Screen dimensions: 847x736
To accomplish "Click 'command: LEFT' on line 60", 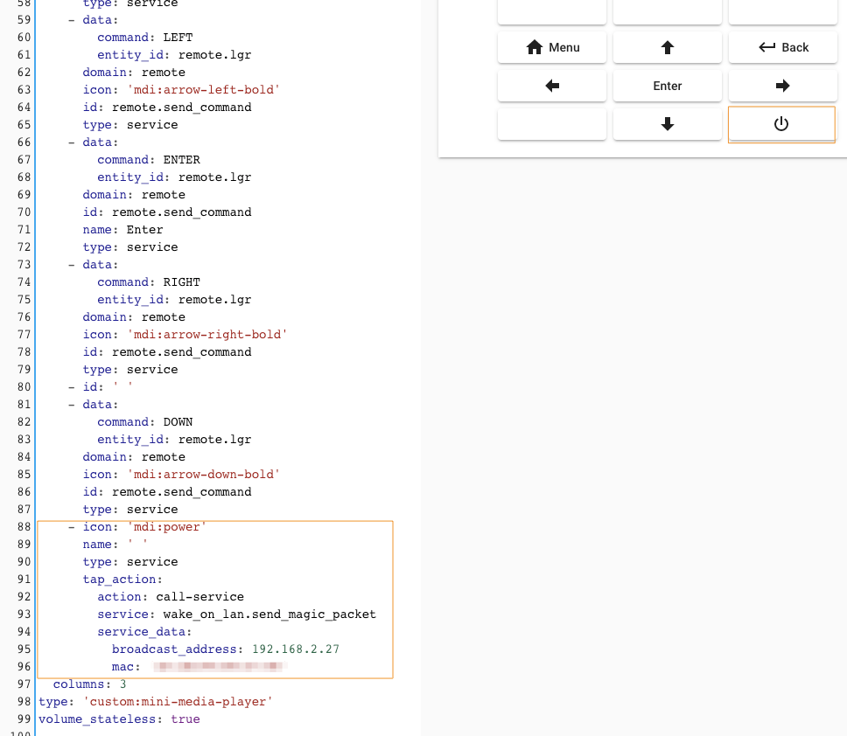I will 144,38.
